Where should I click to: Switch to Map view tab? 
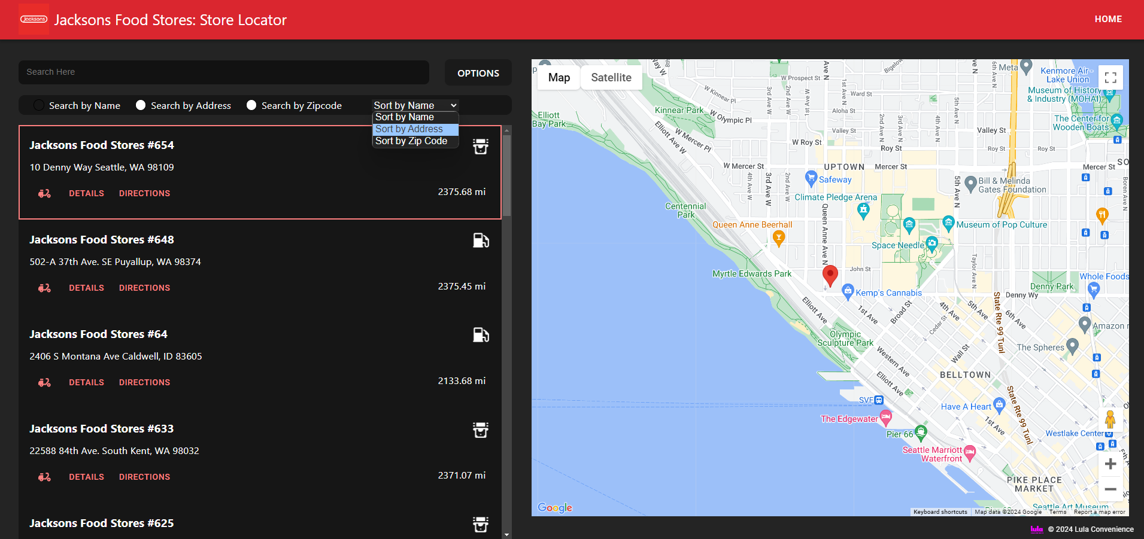[559, 77]
